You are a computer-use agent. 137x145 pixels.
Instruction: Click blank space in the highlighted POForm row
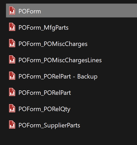(x=88, y=11)
